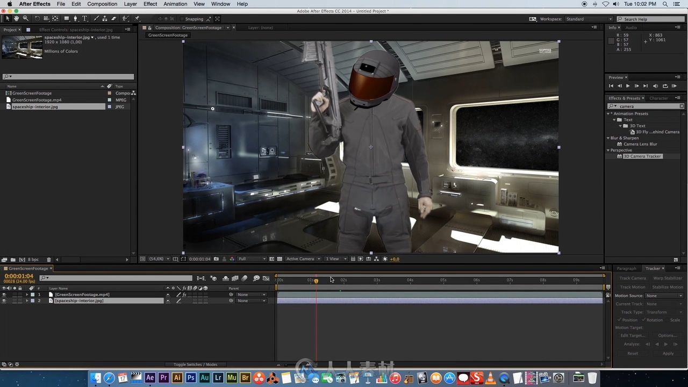Open Adobe Premiere Pro from the dock
Viewport: 688px width, 387px height.
pyautogui.click(x=163, y=378)
